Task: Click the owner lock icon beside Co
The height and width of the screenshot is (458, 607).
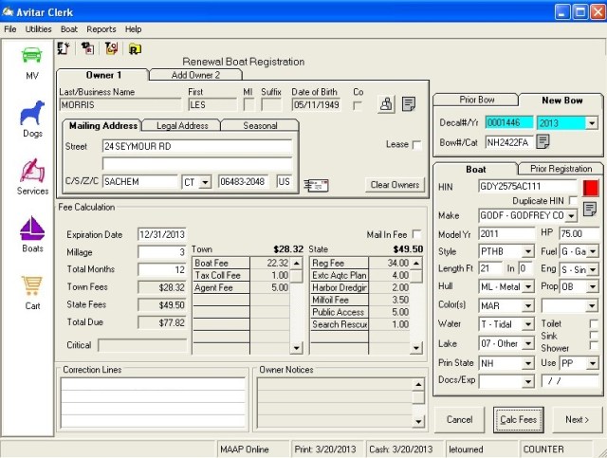Action: [x=387, y=104]
